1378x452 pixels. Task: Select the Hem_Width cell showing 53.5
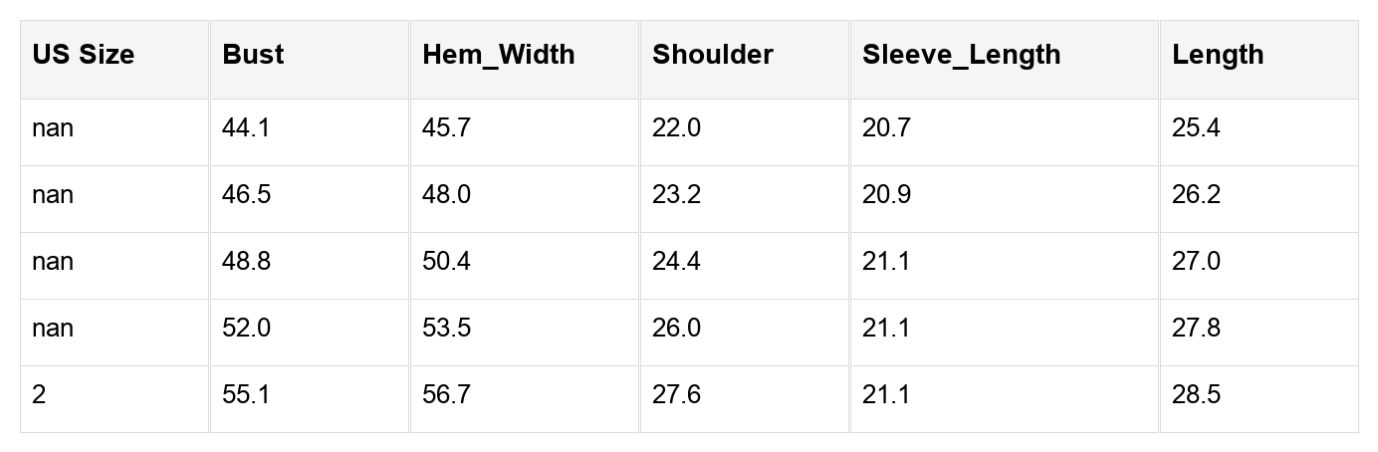point(446,329)
